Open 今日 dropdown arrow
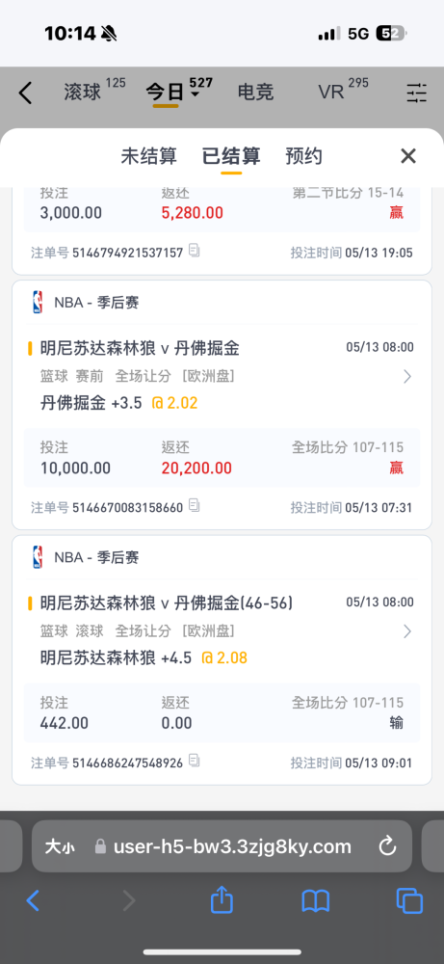 click(195, 94)
